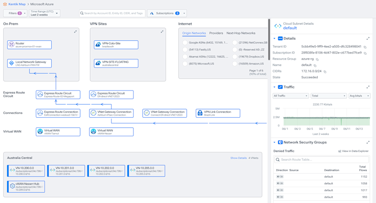376x203 pixels.
Task: Select the VPN-SITE-FLOATING icon
Action: [x=98, y=63]
